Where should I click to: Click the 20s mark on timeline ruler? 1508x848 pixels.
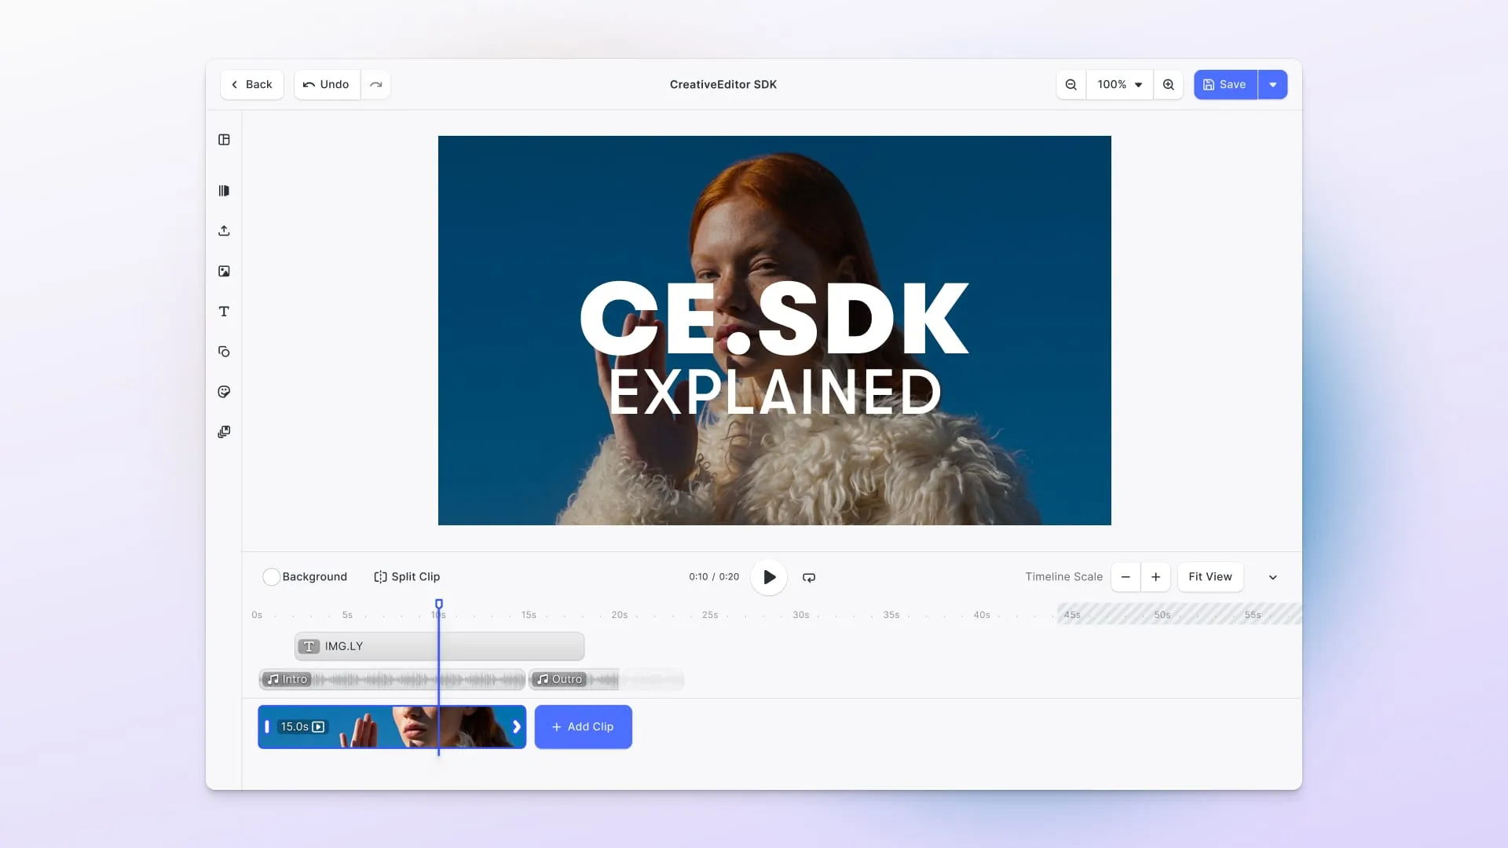[620, 615]
